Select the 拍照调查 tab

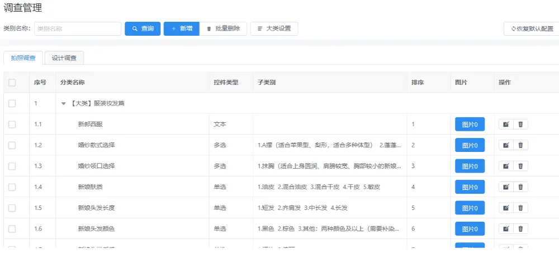click(x=23, y=58)
